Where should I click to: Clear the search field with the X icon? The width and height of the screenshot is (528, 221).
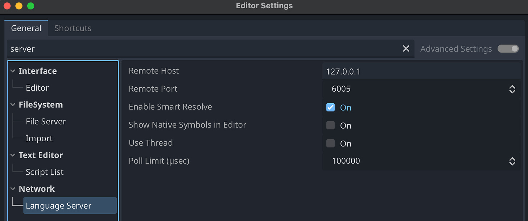tap(406, 49)
